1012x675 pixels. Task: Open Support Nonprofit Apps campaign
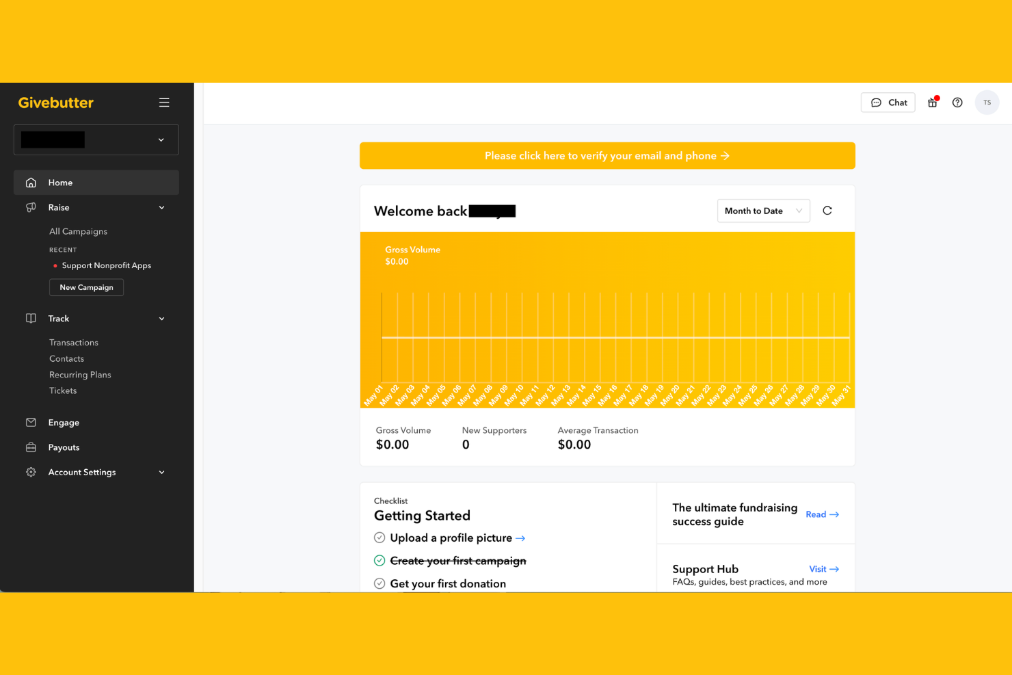(x=106, y=265)
